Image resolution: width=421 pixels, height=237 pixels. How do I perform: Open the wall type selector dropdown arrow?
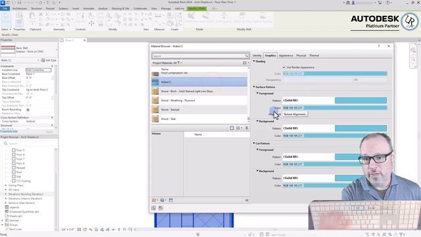(x=56, y=50)
